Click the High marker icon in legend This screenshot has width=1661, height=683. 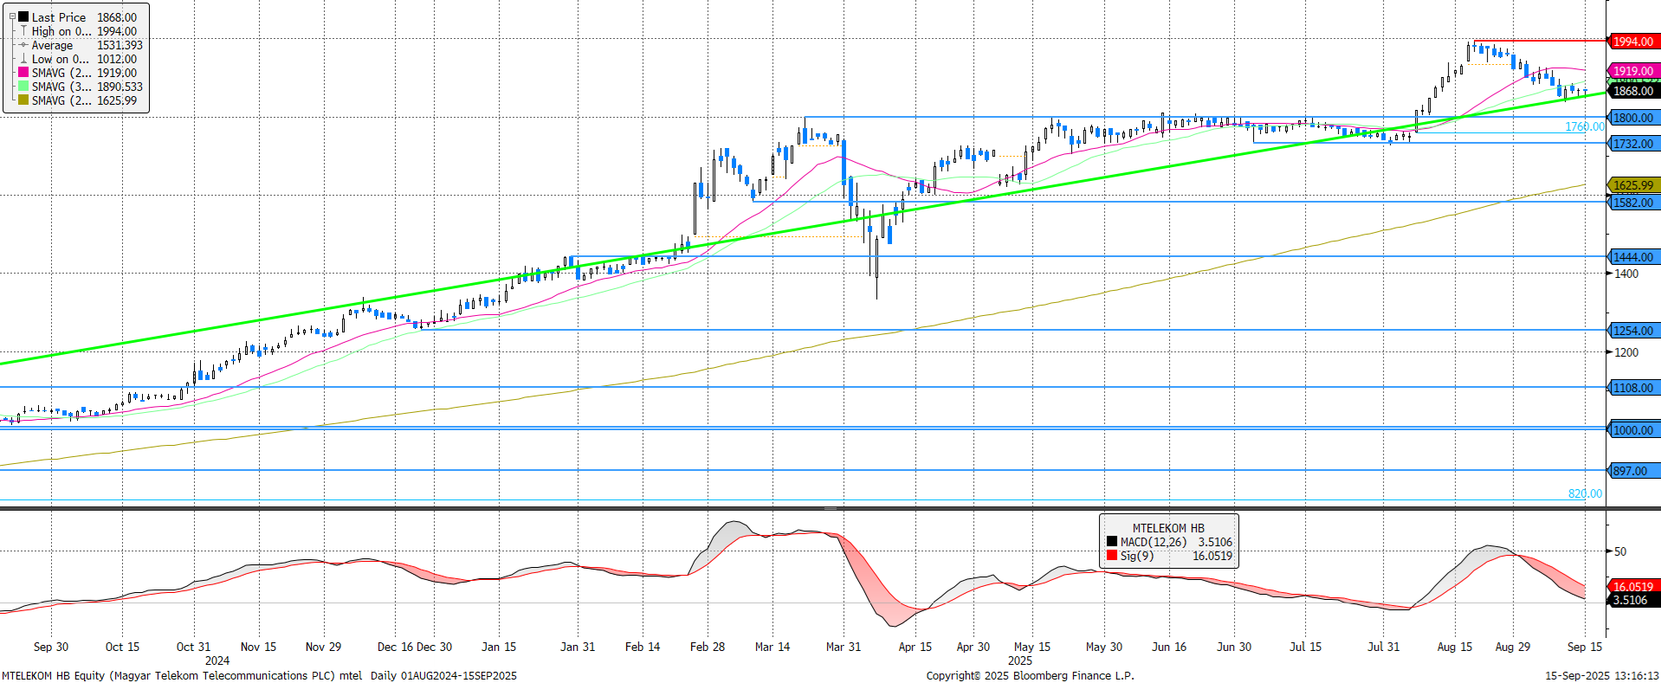point(23,31)
